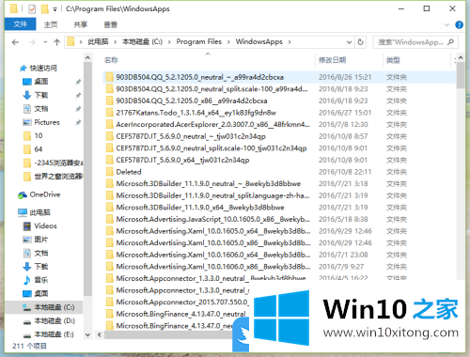This screenshot has width=470, height=357.
Task: Open the recent locations dropdown arrow
Action: point(45,42)
